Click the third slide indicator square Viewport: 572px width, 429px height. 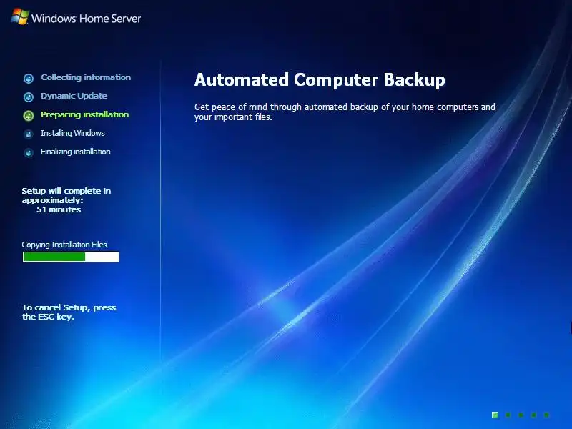(521, 415)
